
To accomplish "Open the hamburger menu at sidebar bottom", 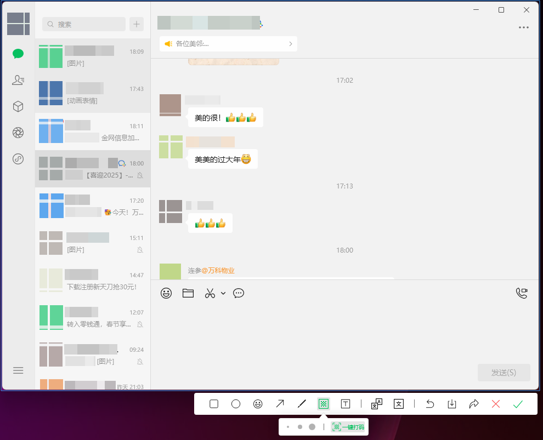I will coord(18,370).
